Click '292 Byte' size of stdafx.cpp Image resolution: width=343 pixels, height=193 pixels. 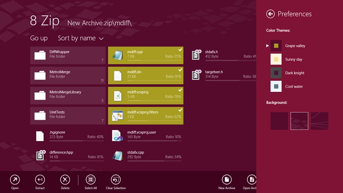point(134,157)
